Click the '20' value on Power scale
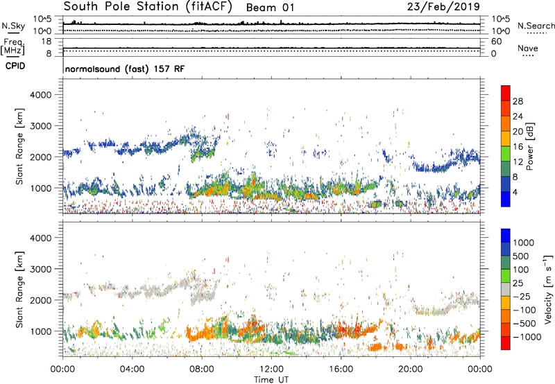The height and width of the screenshot is (384, 555). [518, 132]
